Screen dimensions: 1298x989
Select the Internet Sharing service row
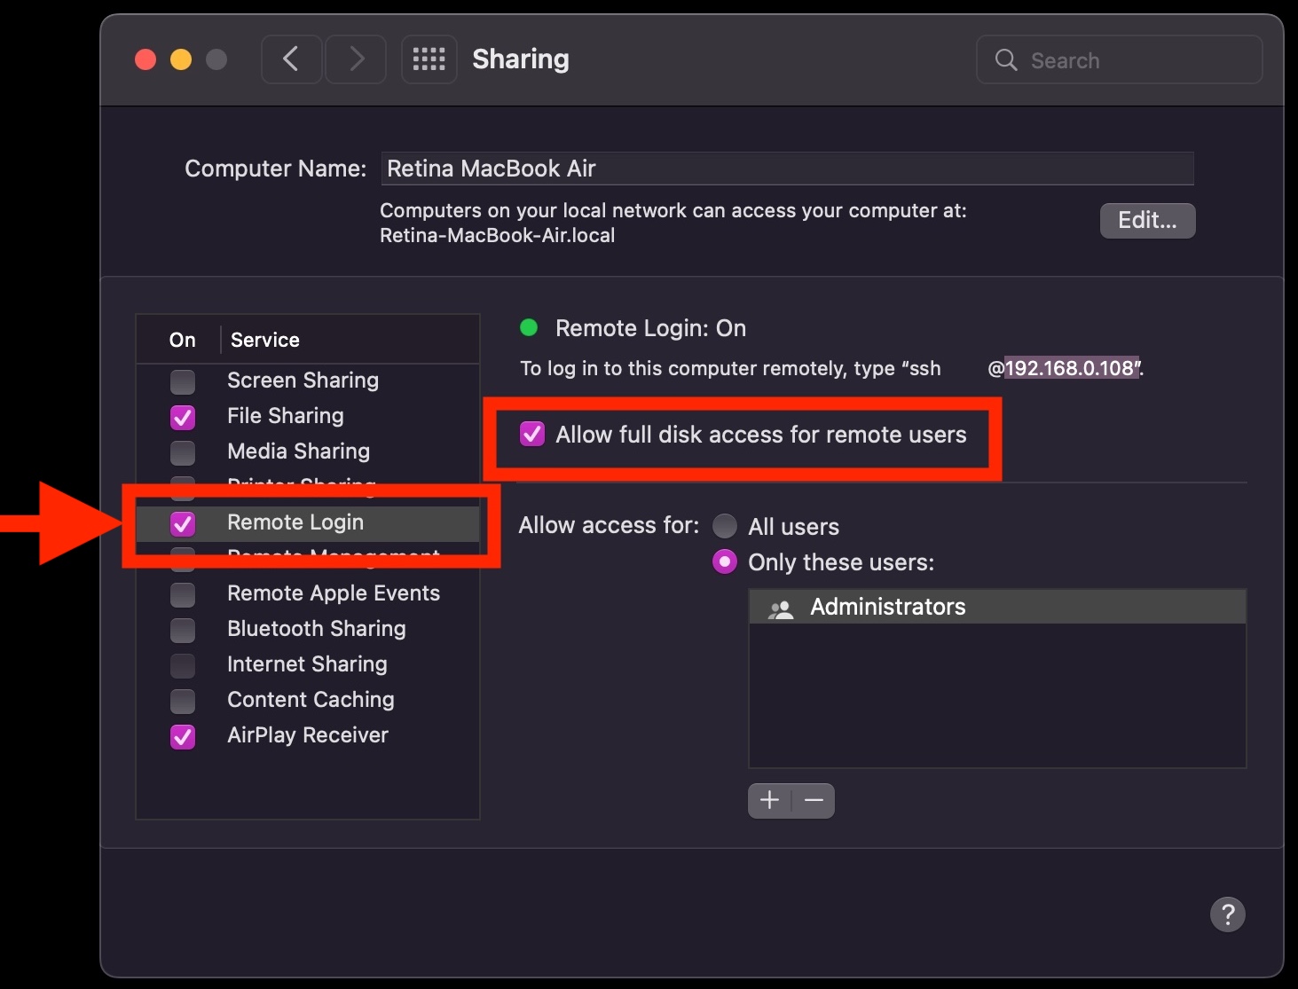pos(308,664)
